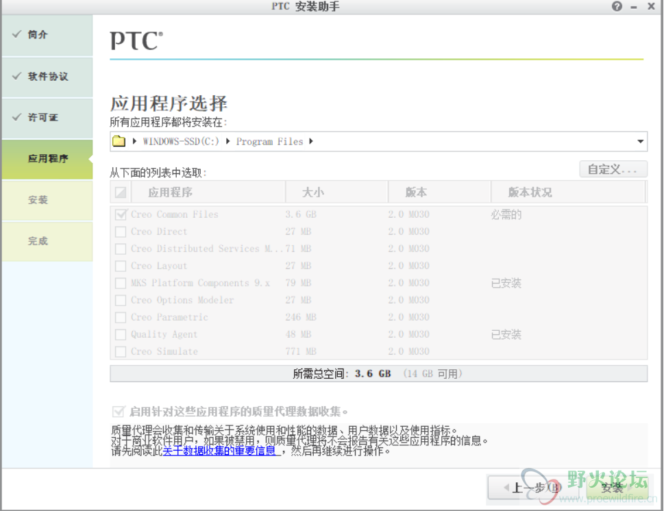Click the folder icon in install path

tap(119, 141)
